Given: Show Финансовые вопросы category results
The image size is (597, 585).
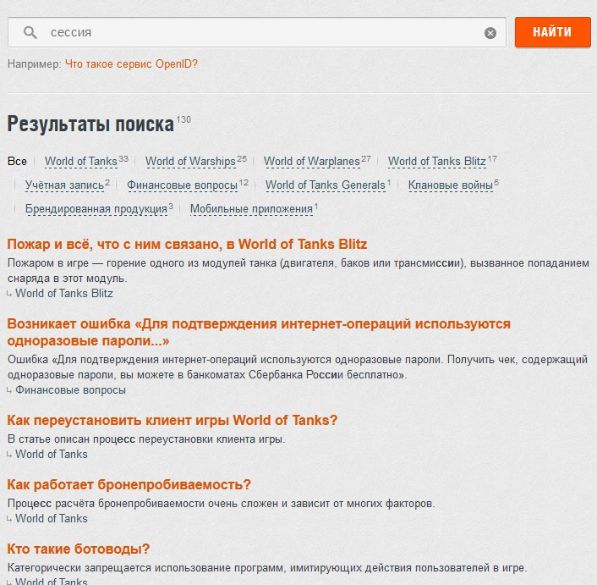Looking at the screenshot, I should click(x=182, y=185).
